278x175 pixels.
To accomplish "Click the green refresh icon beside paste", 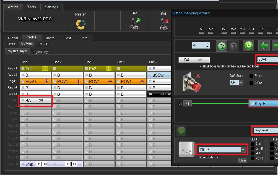I will (x=248, y=46).
